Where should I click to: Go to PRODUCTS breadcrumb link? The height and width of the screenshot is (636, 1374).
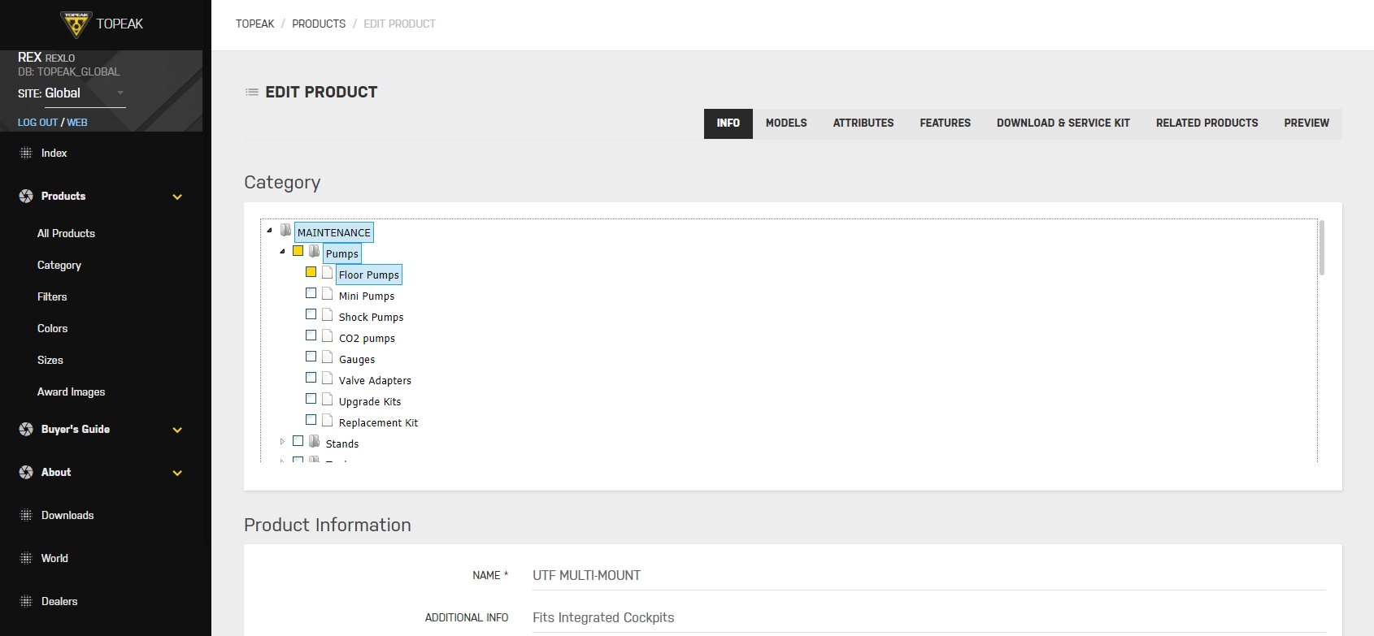(x=319, y=24)
